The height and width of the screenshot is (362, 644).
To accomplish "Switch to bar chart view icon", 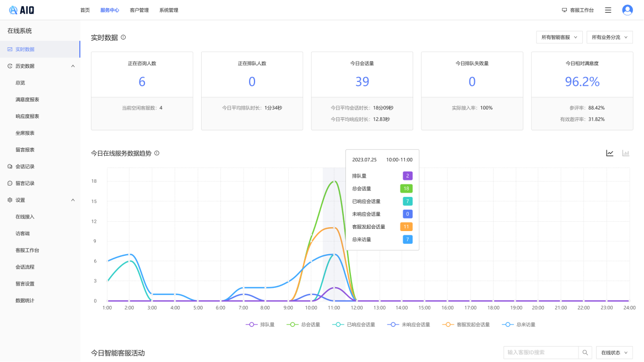I will coord(625,153).
